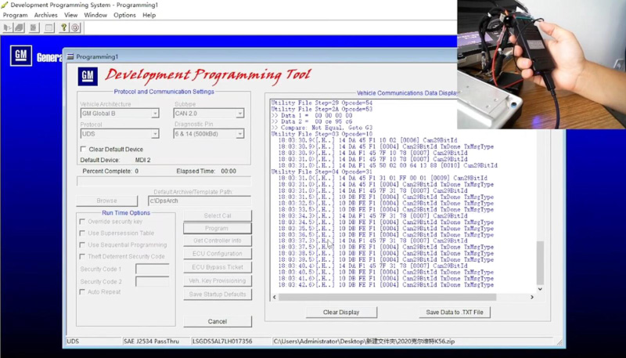
Task: Click "SAE J2534 PassThru" in status bar
Action: pos(151,342)
